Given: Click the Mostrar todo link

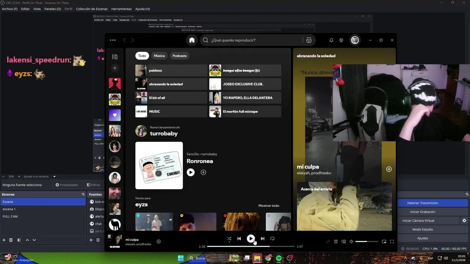Looking at the screenshot, I should click(x=269, y=206).
